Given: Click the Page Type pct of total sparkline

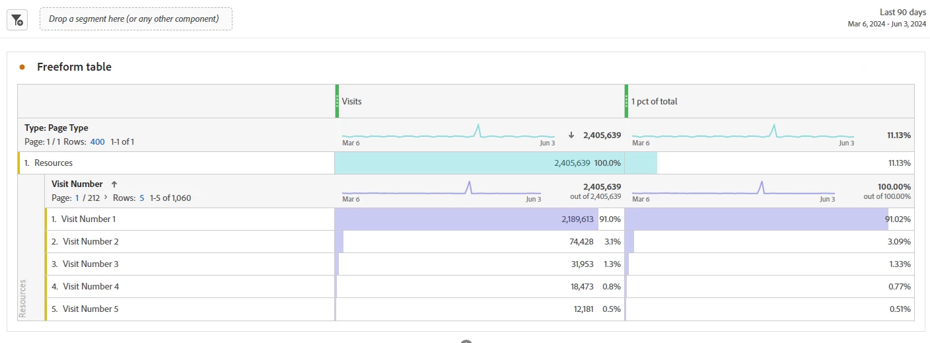Looking at the screenshot, I should coord(743,132).
